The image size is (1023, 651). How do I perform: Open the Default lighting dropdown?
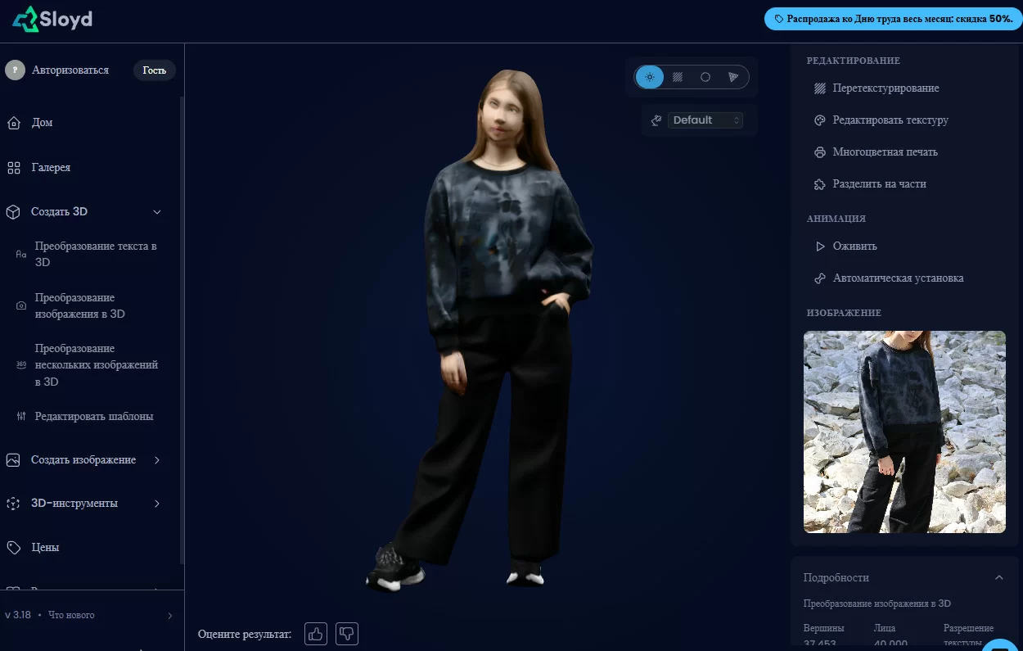pos(705,120)
